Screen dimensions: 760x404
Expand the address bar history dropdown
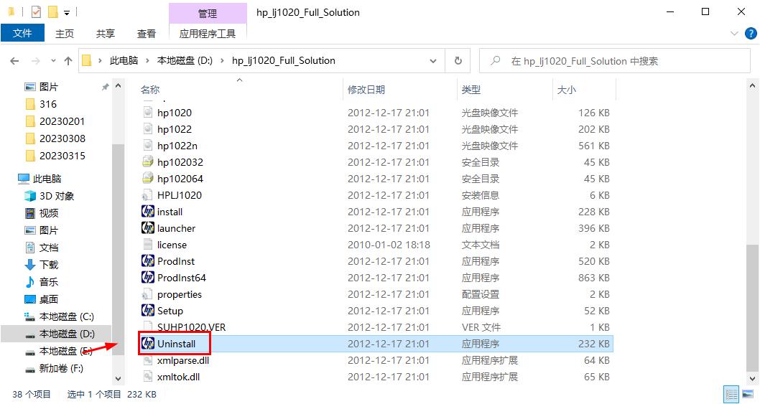click(x=433, y=61)
